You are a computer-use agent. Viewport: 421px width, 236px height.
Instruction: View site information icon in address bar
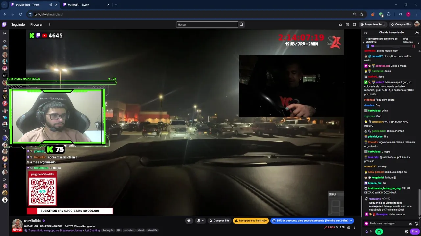[30, 14]
